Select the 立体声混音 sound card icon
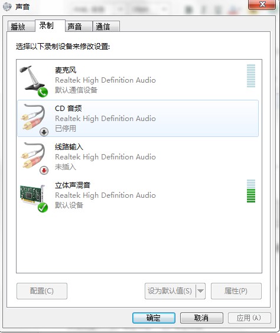 tap(32, 195)
